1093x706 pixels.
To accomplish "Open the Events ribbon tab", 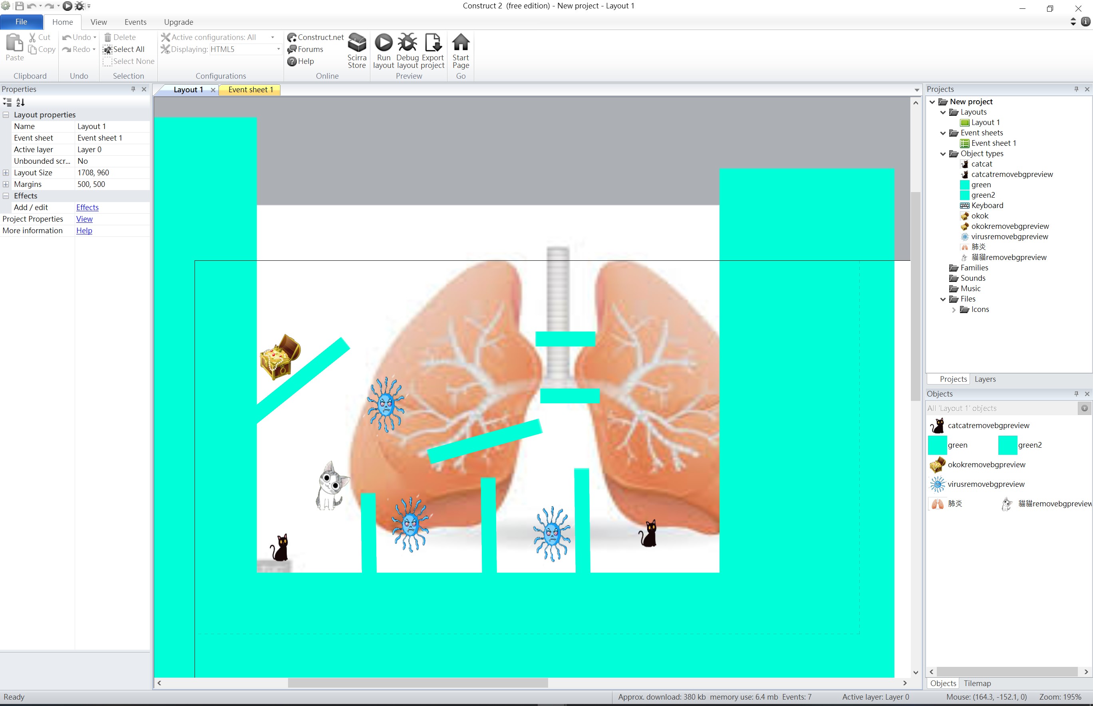I will coord(135,22).
